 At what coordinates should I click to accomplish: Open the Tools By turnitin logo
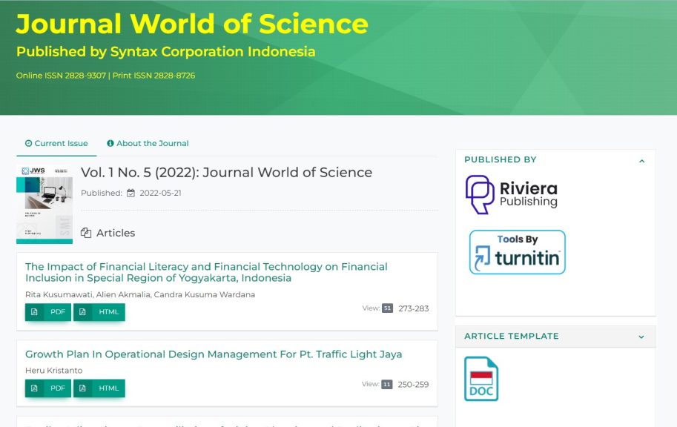516,251
